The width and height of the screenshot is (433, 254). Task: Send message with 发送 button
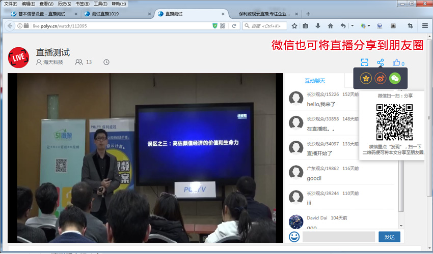coord(389,237)
